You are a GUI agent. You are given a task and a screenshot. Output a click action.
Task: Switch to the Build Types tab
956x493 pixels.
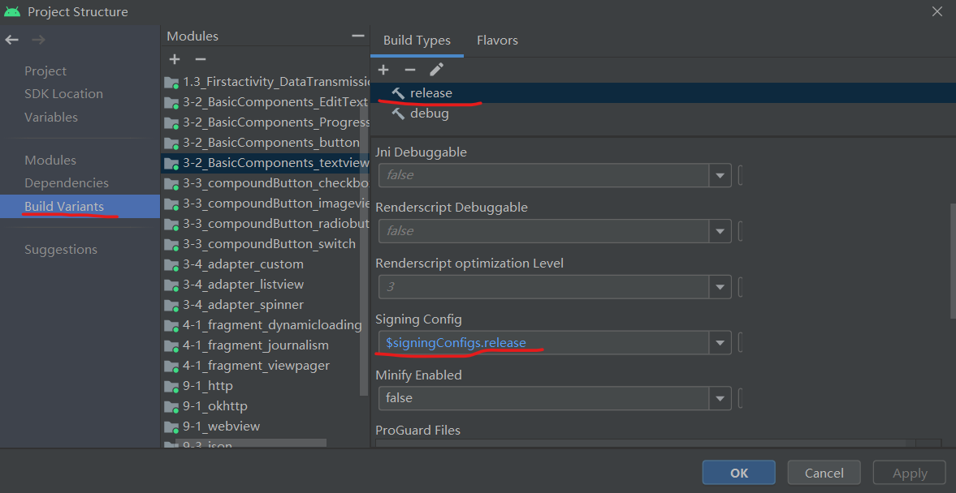pos(417,40)
